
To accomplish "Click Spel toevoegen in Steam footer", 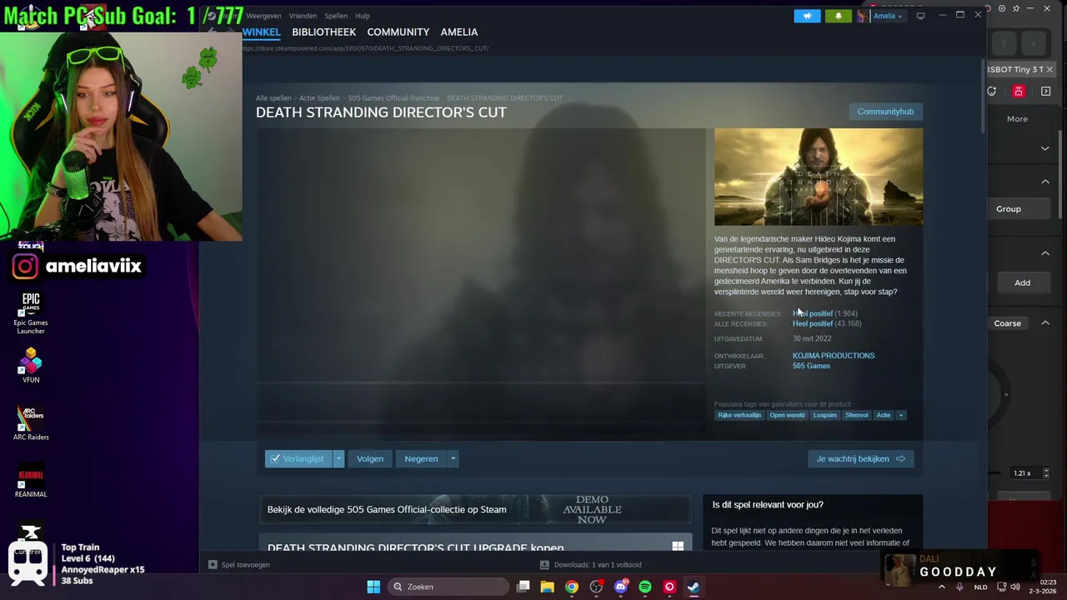I will pos(239,565).
